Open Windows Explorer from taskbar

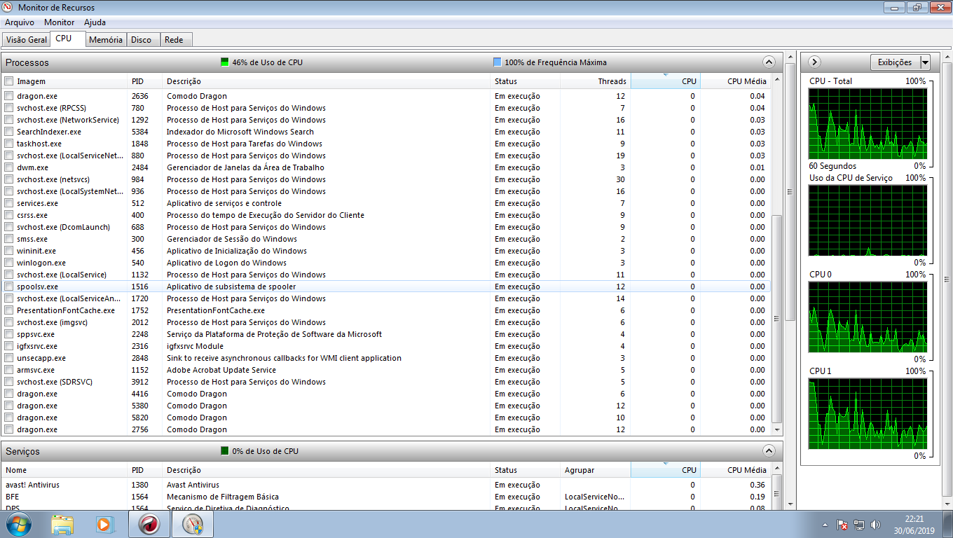[62, 524]
